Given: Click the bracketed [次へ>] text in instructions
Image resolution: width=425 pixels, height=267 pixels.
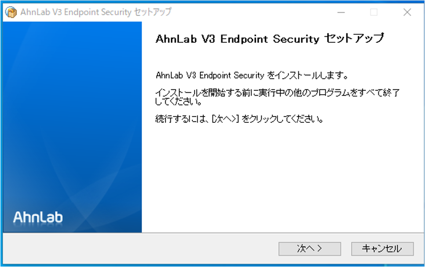Looking at the screenshot, I should click(225, 119).
